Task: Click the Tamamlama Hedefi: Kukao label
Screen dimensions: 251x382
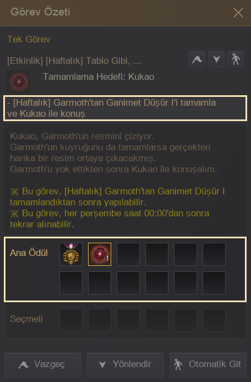Action: tap(99, 77)
